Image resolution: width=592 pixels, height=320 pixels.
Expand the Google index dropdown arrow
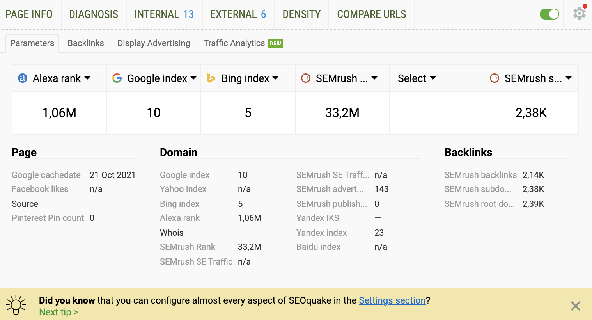point(193,78)
